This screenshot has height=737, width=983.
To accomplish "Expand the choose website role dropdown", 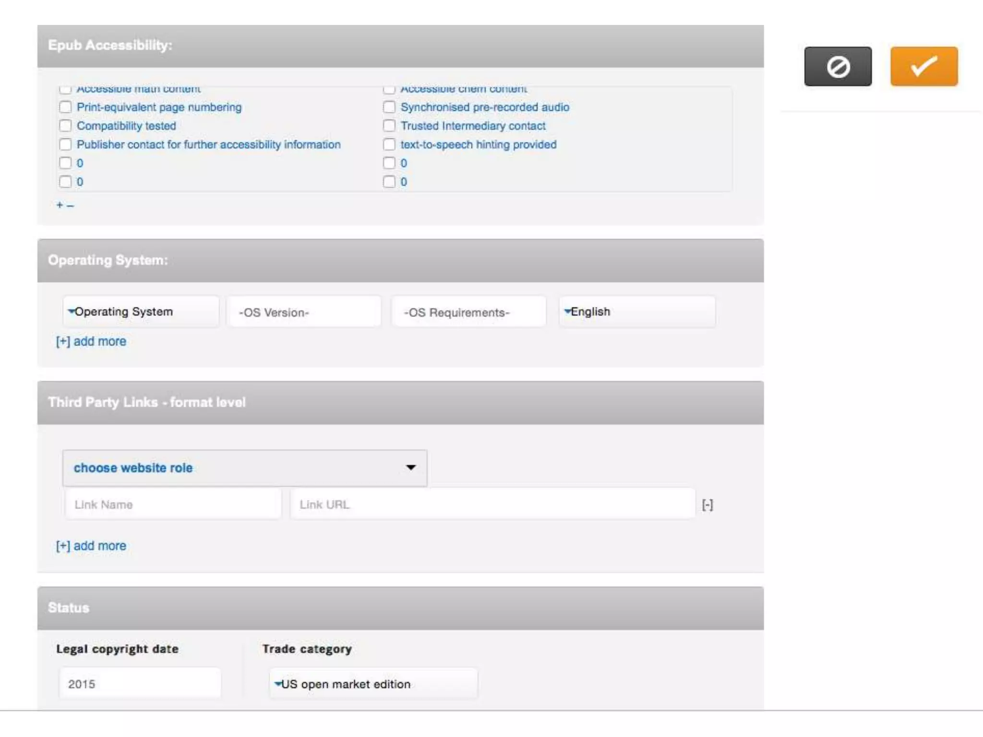I will [244, 468].
